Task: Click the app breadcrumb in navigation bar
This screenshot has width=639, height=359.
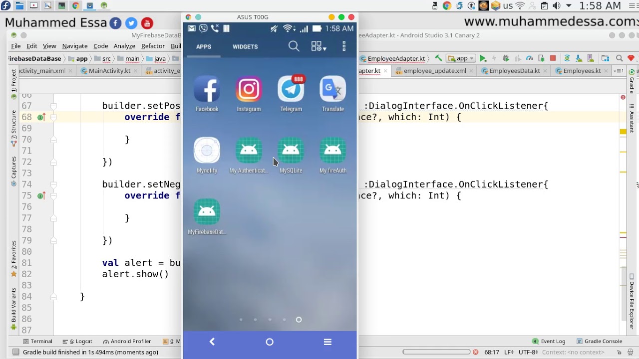Action: (x=77, y=58)
